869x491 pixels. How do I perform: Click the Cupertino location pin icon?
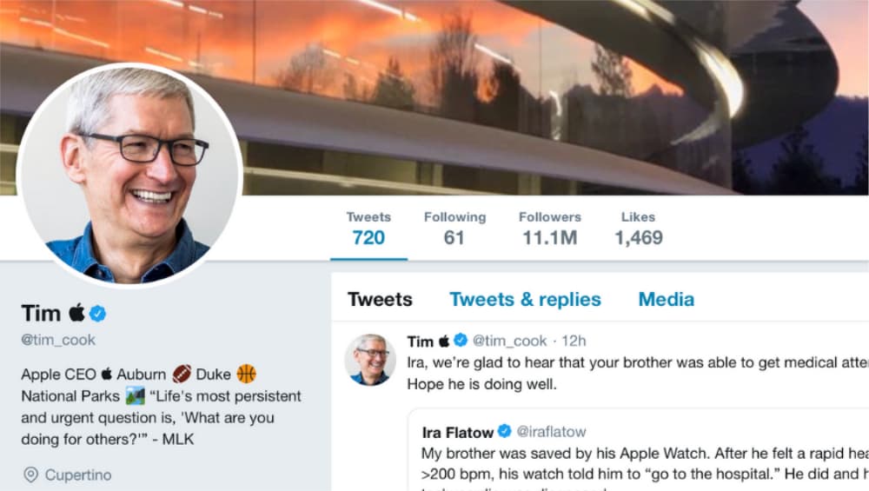click(x=30, y=475)
